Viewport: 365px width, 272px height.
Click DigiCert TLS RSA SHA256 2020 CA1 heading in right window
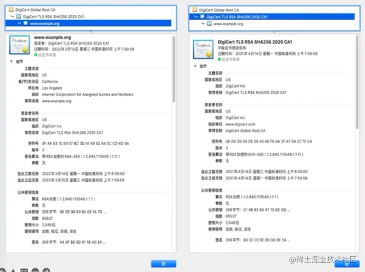click(255, 42)
